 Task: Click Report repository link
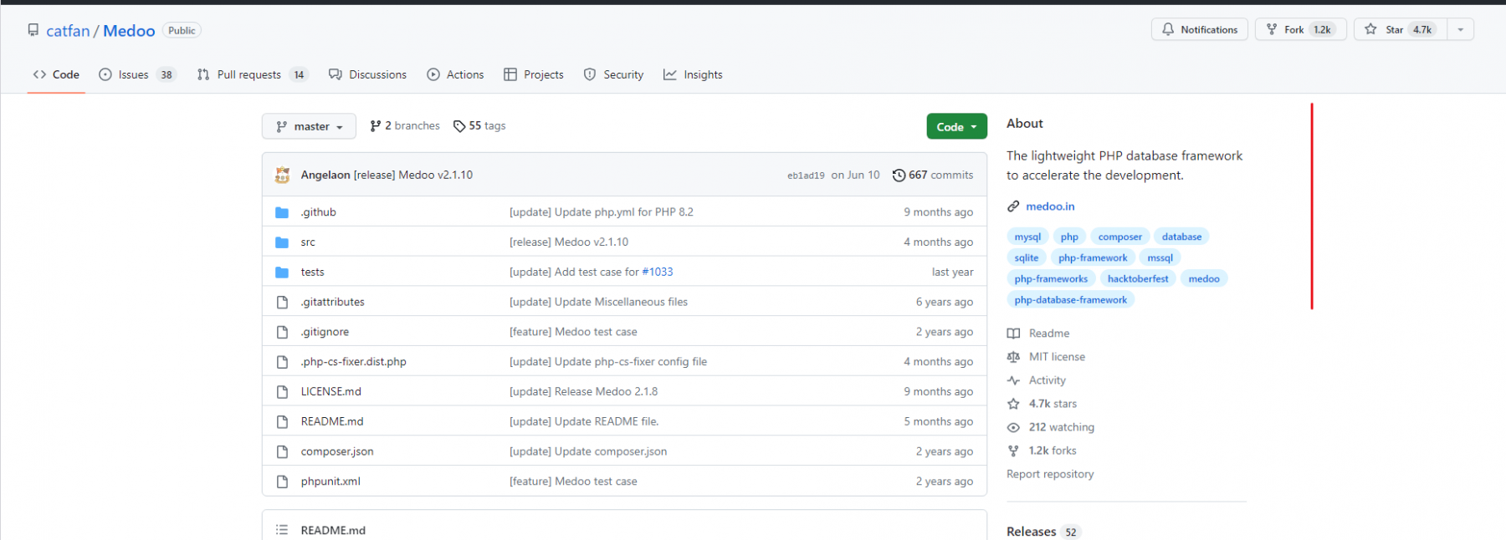click(x=1050, y=474)
